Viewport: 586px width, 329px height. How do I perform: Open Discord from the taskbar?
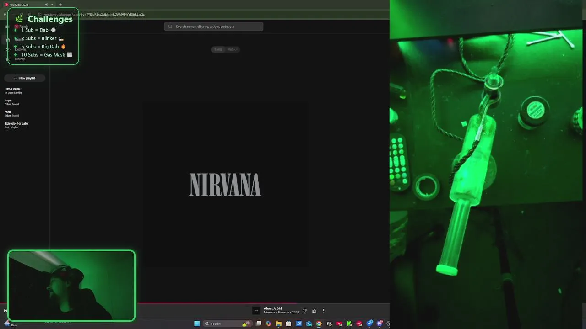click(380, 324)
